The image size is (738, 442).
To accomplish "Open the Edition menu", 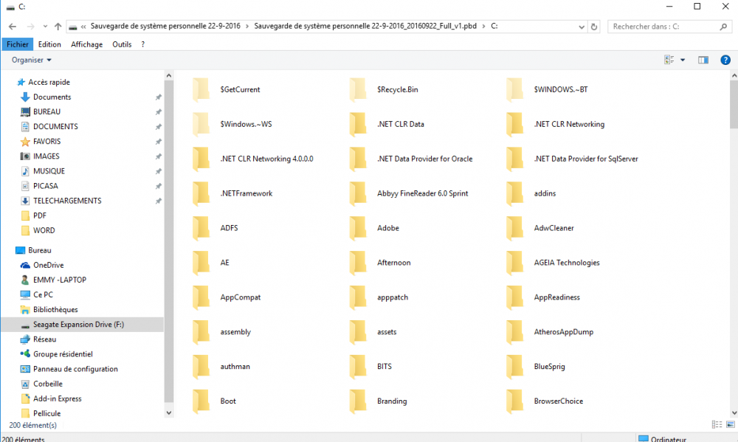I will [49, 44].
